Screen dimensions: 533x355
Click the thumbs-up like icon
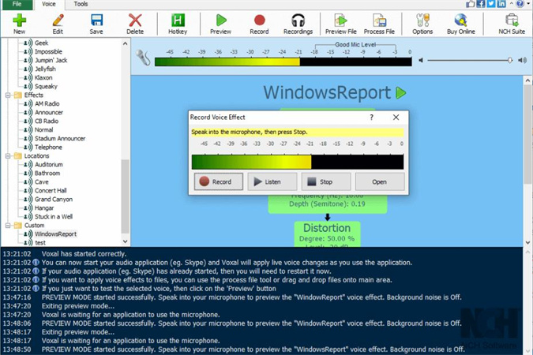pos(470,4)
